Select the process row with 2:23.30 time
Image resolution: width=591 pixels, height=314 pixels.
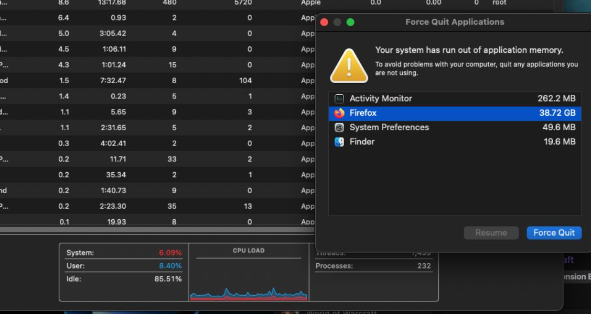point(157,206)
